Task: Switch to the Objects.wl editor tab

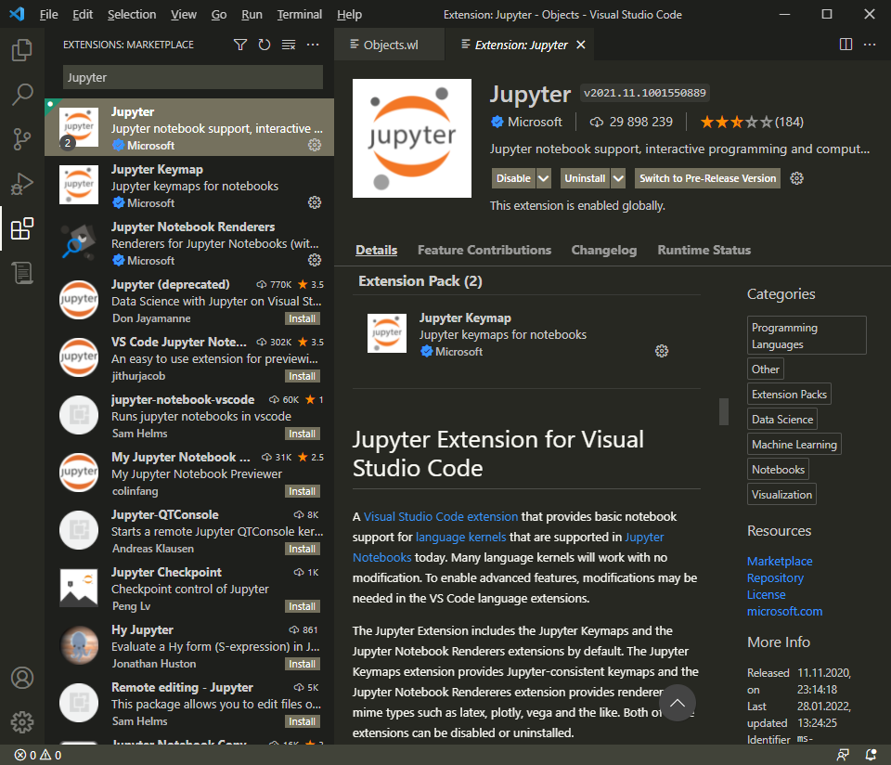Action: click(389, 45)
